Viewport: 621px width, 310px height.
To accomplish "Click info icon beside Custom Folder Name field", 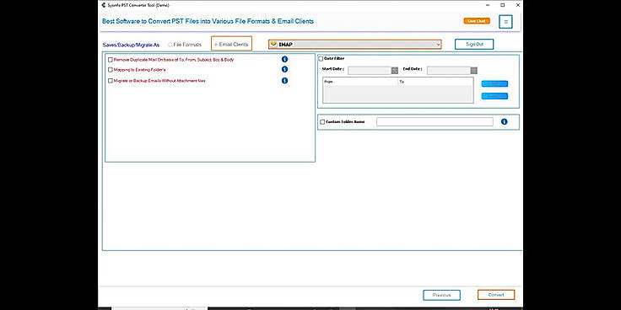I will (x=504, y=122).
